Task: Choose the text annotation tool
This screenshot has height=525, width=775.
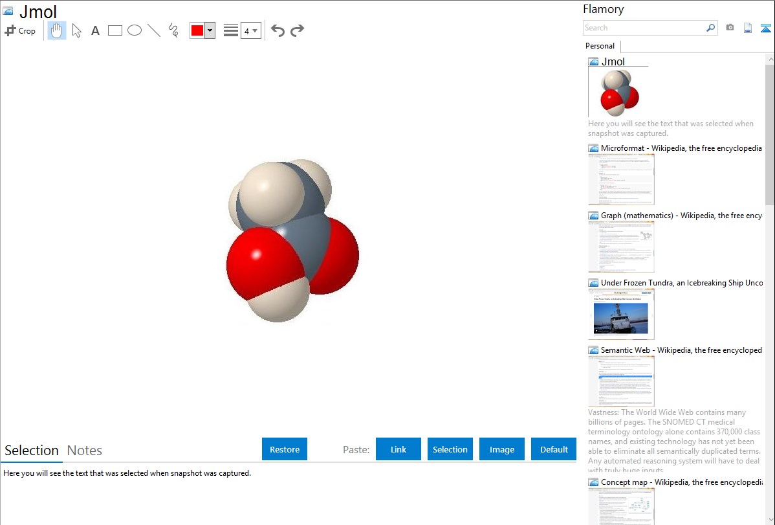Action: 95,30
